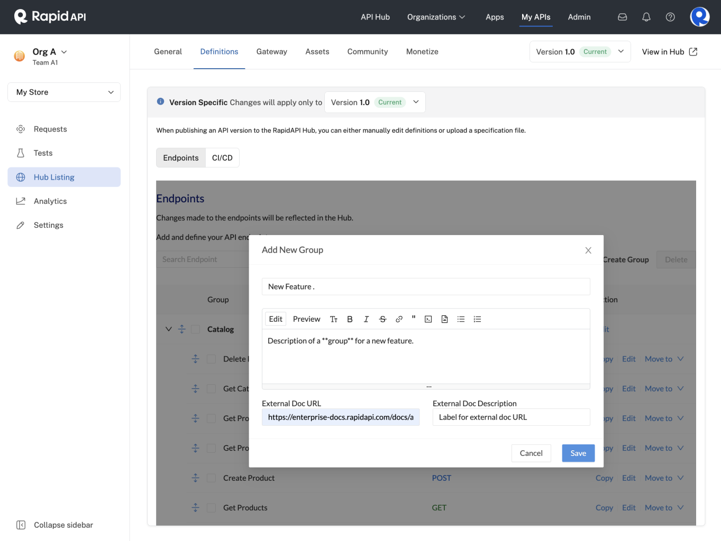
Task: Close the Add New Group dialog
Action: (588, 250)
